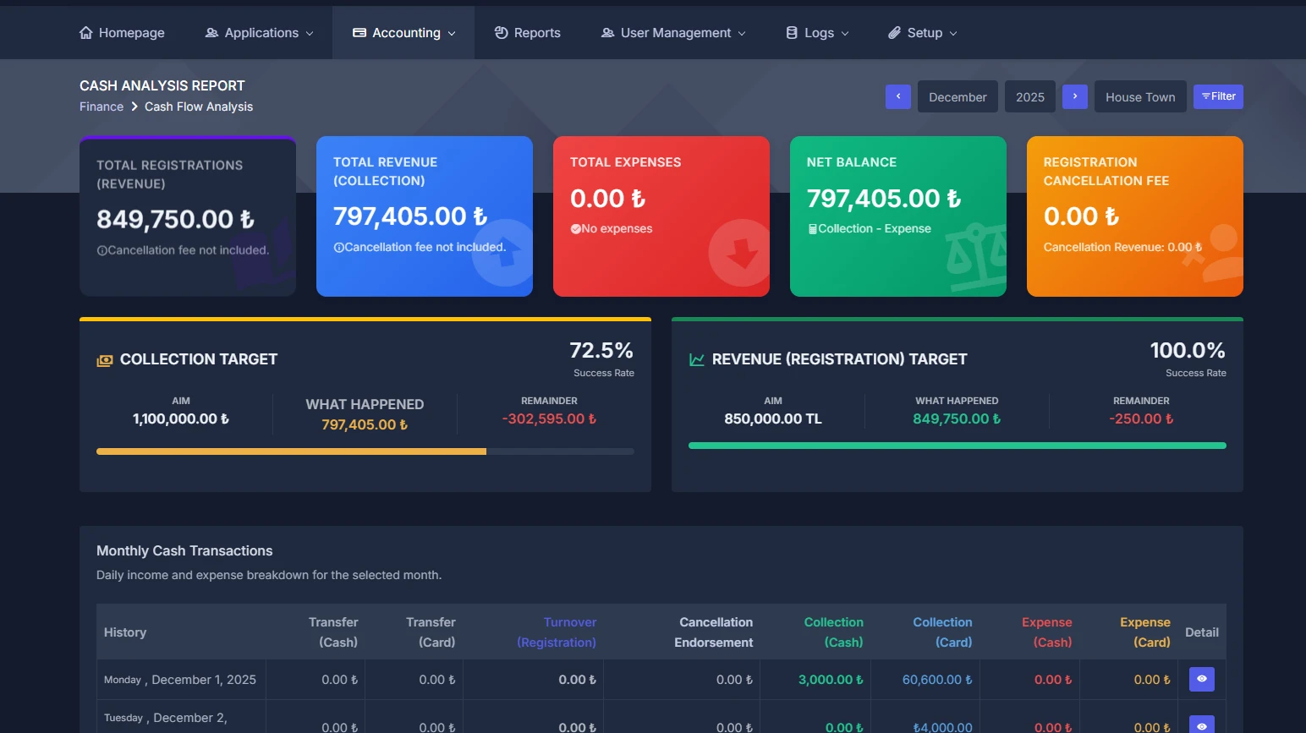View details for Tuesday, December 2 row
The height and width of the screenshot is (733, 1306).
[1201, 725]
